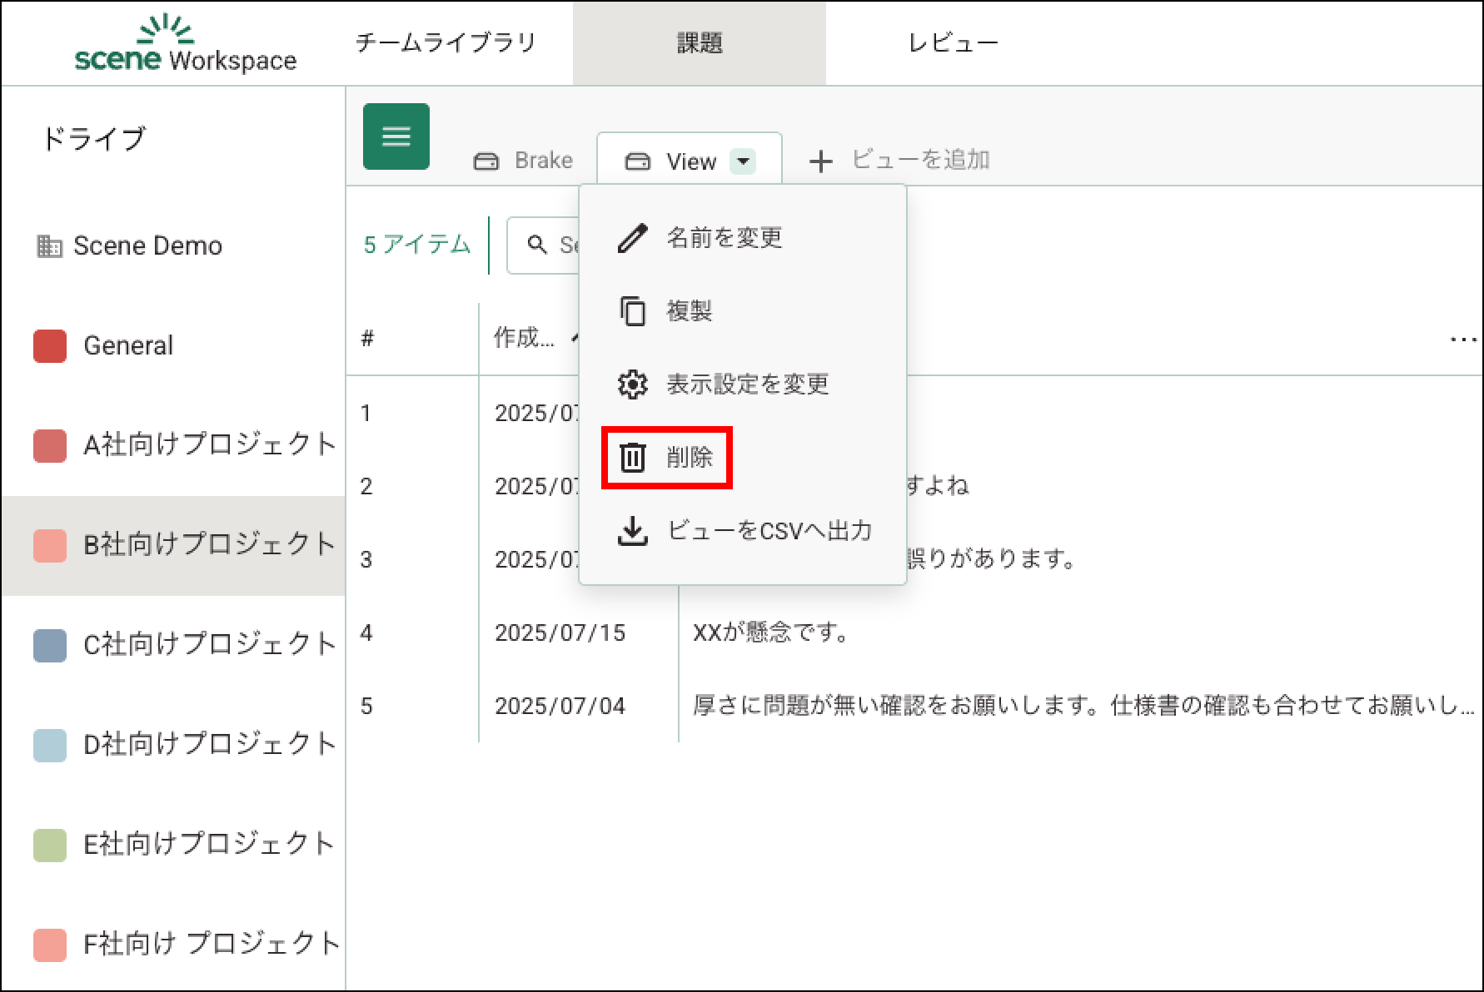
Task: Select the Brake view tab
Action: (x=524, y=161)
